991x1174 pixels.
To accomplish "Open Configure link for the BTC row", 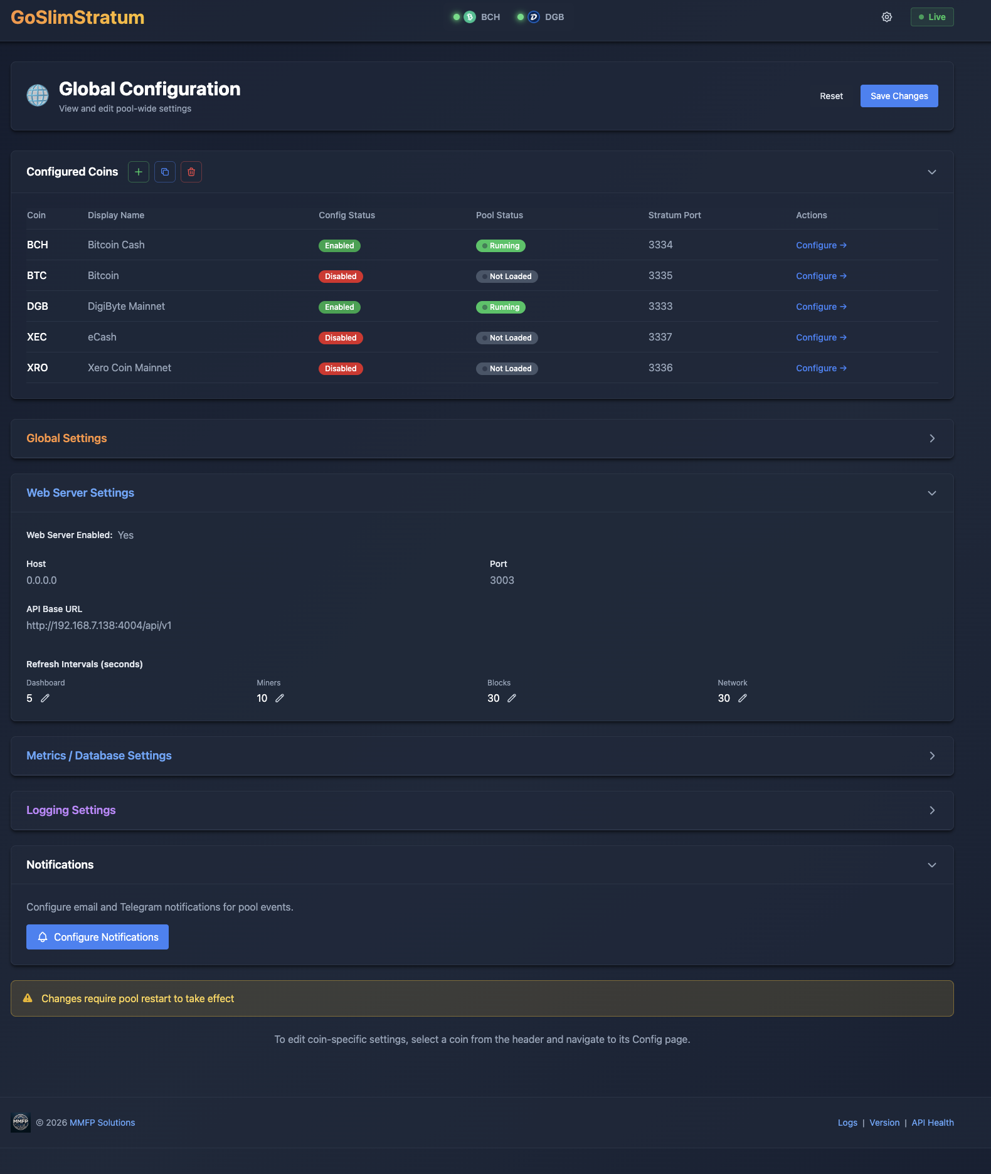I will tap(821, 276).
